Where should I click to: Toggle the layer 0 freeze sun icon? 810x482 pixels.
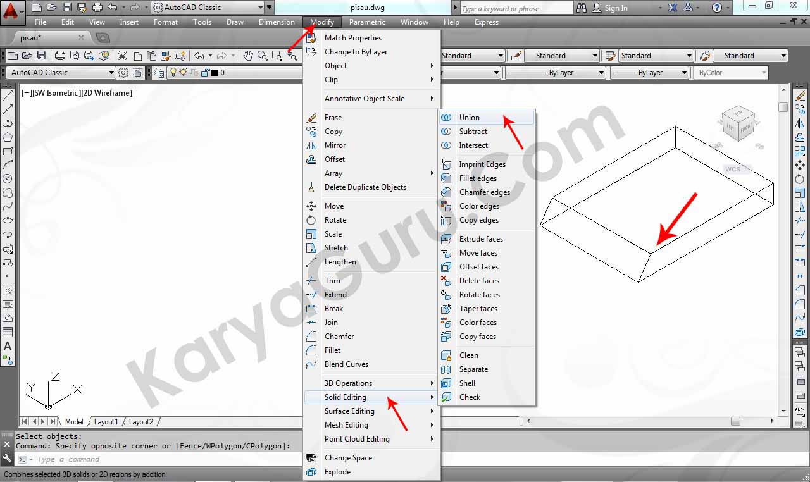[x=183, y=73]
